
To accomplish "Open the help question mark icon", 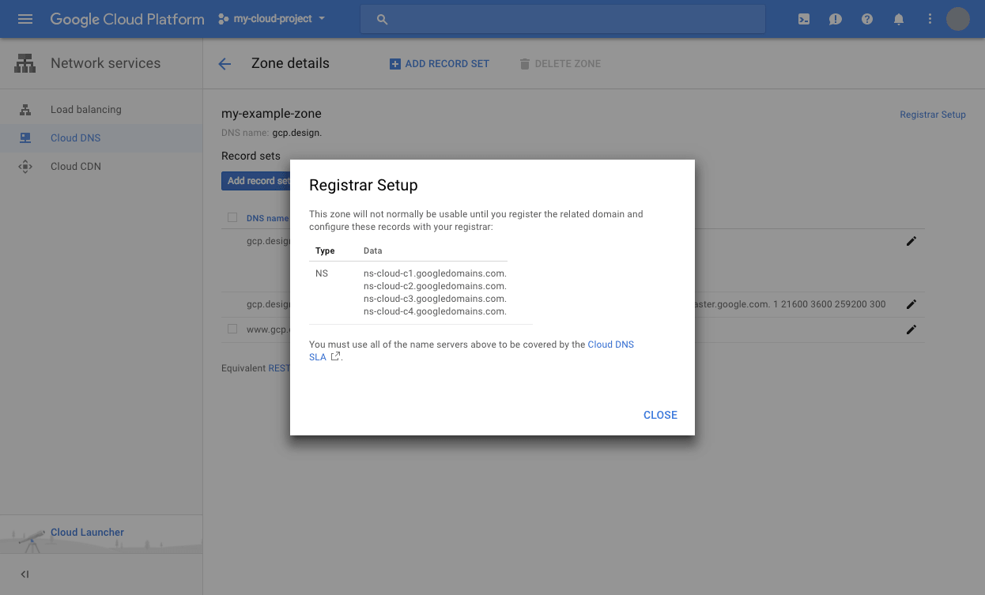I will click(867, 19).
